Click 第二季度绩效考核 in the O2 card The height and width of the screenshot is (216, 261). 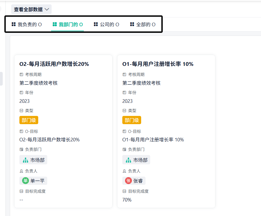click(x=38, y=83)
